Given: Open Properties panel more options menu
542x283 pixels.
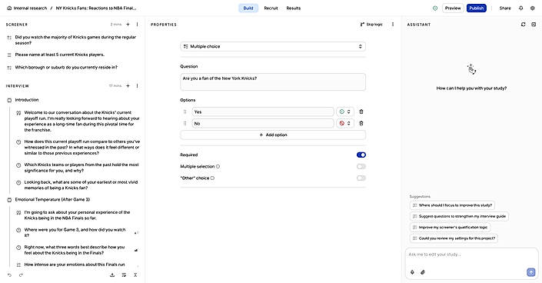Looking at the screenshot, I should click(x=393, y=24).
